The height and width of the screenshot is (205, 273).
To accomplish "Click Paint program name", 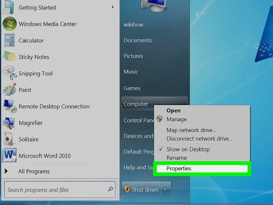I will tap(25, 90).
